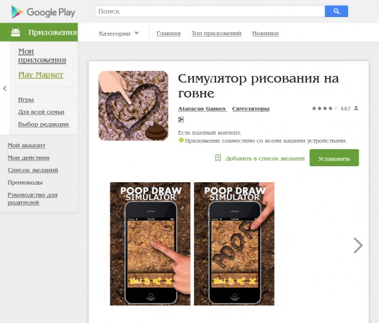Expand the Категории dropdown

coord(119,34)
